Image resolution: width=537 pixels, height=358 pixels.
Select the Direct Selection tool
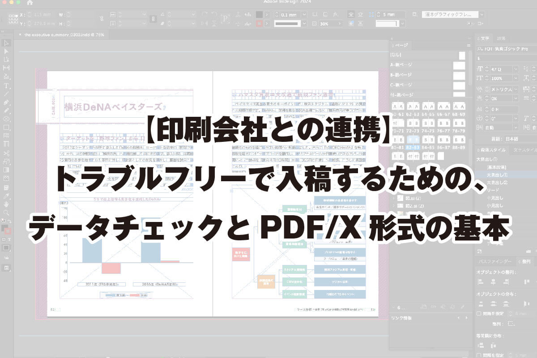6,51
